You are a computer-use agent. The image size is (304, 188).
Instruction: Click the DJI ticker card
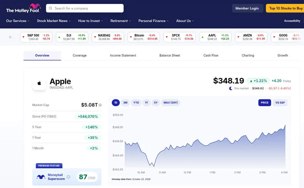(72, 37)
